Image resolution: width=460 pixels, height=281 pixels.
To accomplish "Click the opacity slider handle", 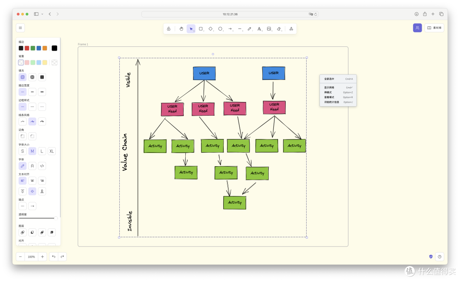I will (56, 218).
